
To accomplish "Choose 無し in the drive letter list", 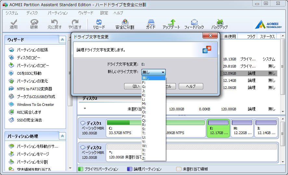I will click(x=153, y=78).
